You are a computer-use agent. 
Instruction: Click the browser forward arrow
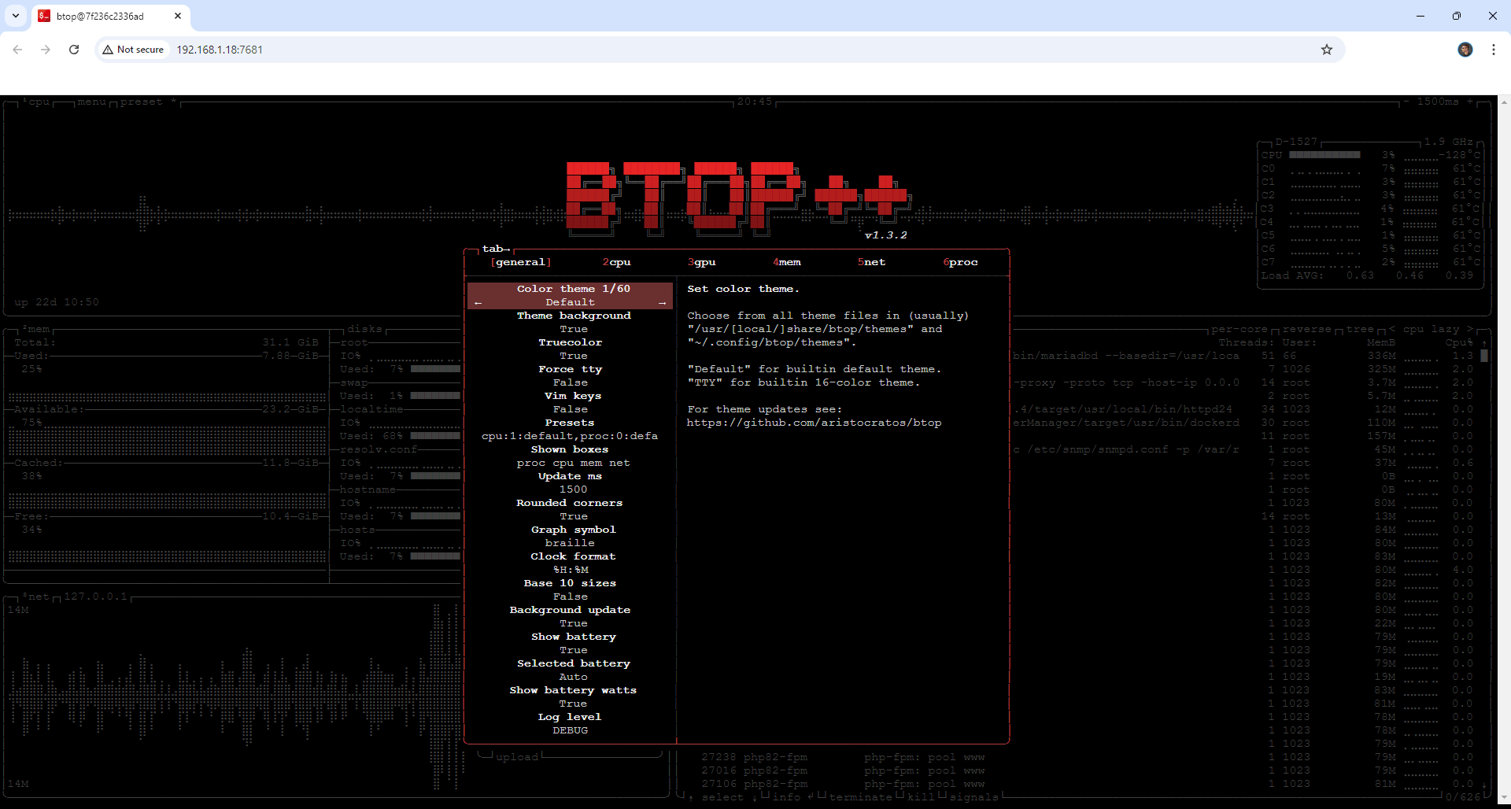click(46, 50)
